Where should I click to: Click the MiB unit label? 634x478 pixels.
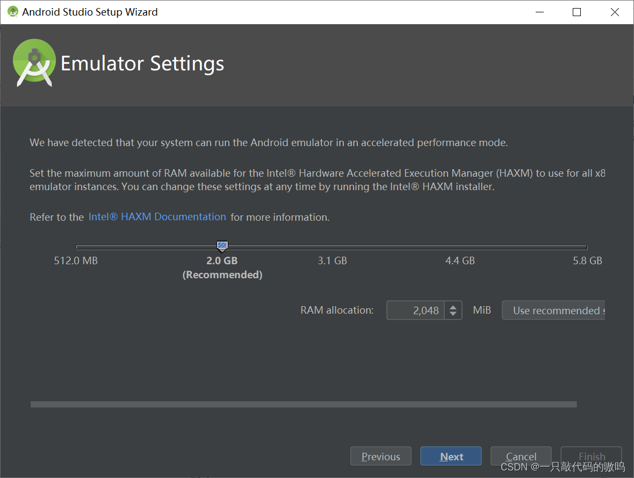coord(482,310)
